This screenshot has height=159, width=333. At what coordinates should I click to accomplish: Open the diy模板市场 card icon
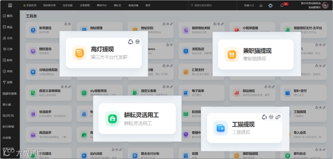coord(84,93)
